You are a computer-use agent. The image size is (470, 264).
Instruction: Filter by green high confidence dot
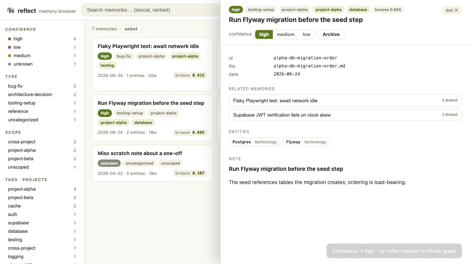pyautogui.click(x=10, y=39)
